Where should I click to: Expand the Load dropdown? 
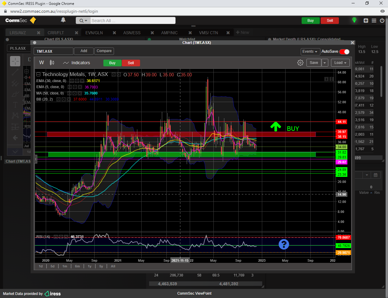[340, 63]
